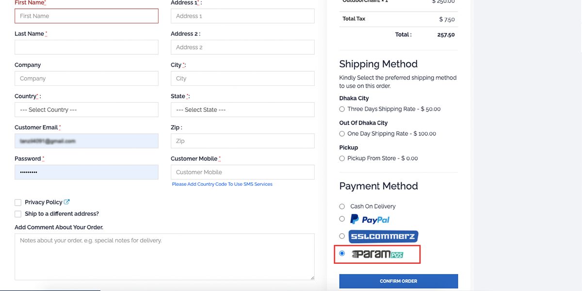Click the Pickup shipping group label

click(x=349, y=147)
